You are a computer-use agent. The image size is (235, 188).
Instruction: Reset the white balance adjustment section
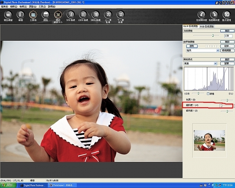tap(227, 42)
